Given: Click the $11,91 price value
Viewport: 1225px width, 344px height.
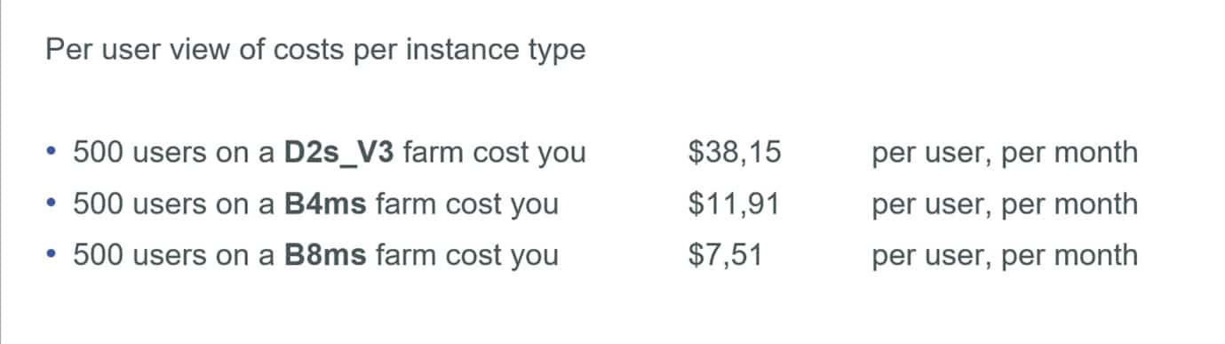Looking at the screenshot, I should [734, 204].
